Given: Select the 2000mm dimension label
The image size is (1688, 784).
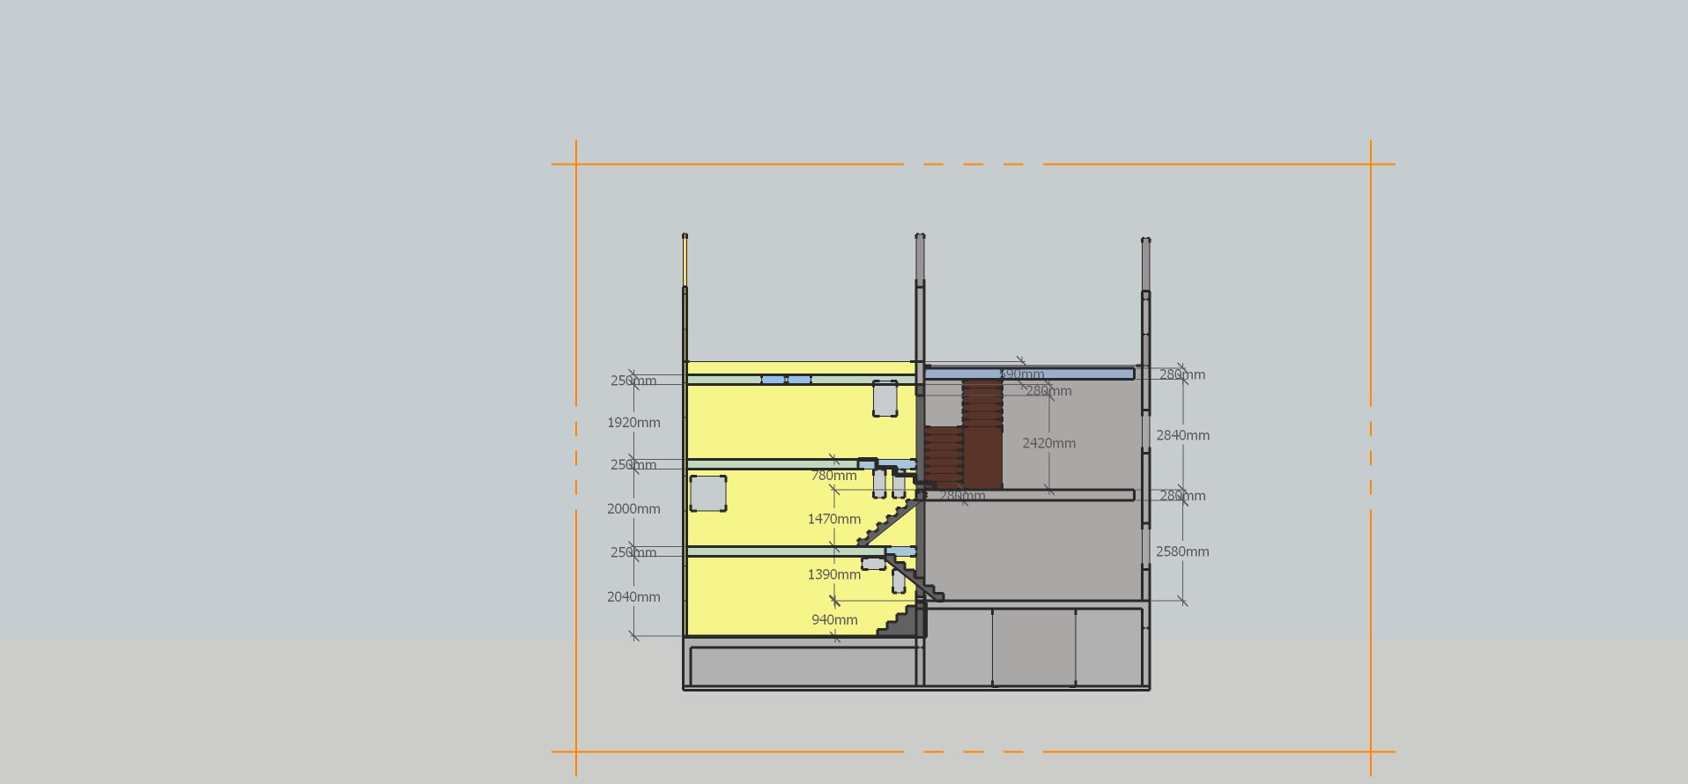Looking at the screenshot, I should [x=633, y=509].
